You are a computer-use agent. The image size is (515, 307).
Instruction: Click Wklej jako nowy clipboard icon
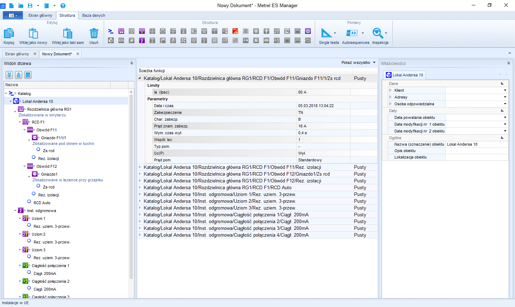click(x=33, y=34)
